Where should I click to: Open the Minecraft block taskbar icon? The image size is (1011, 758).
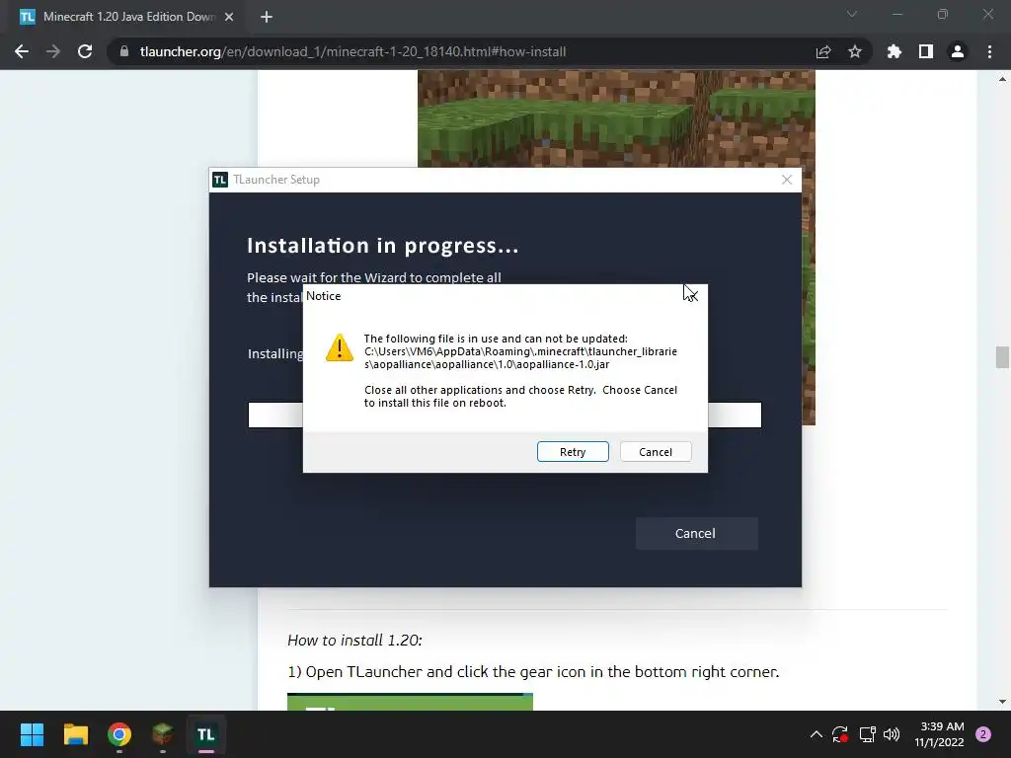(x=163, y=734)
